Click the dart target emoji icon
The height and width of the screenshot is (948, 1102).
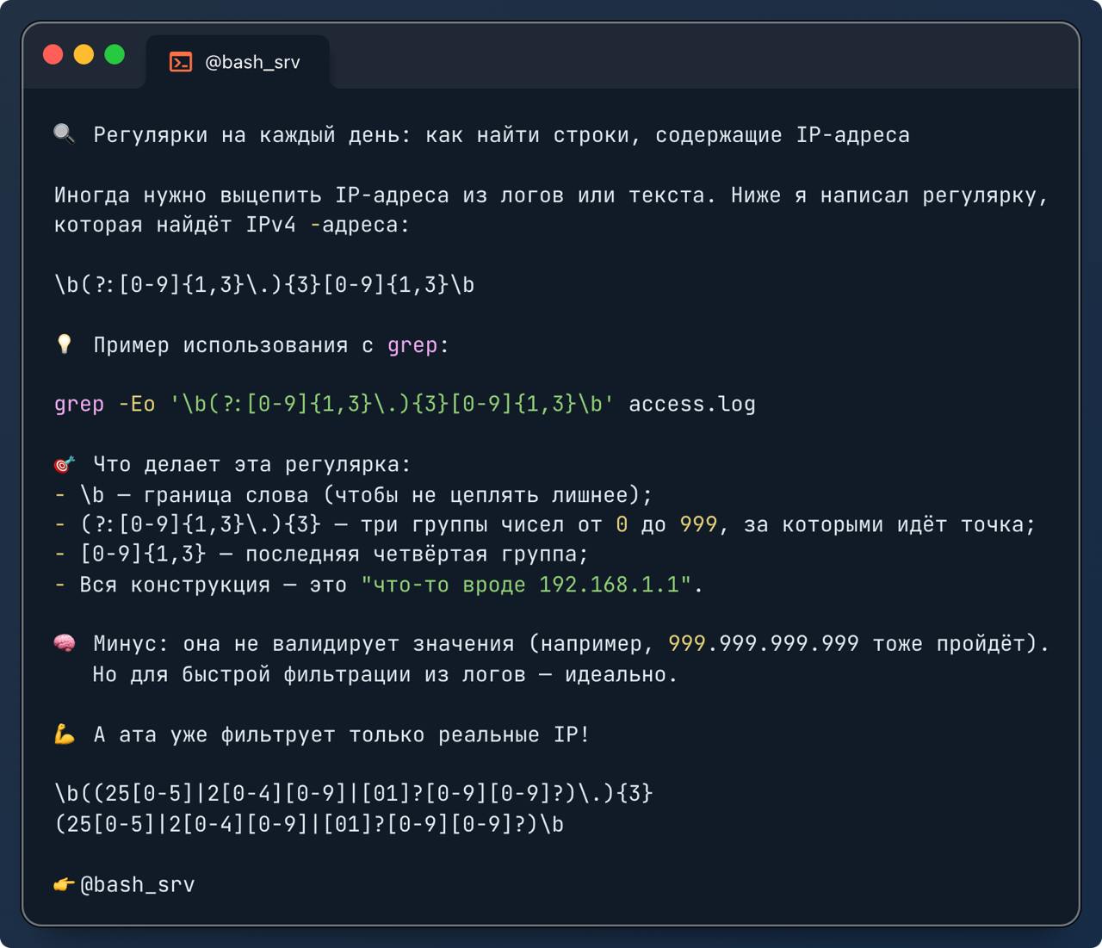(65, 464)
